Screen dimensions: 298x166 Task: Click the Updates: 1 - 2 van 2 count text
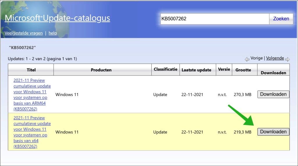pyautogui.click(x=42, y=59)
